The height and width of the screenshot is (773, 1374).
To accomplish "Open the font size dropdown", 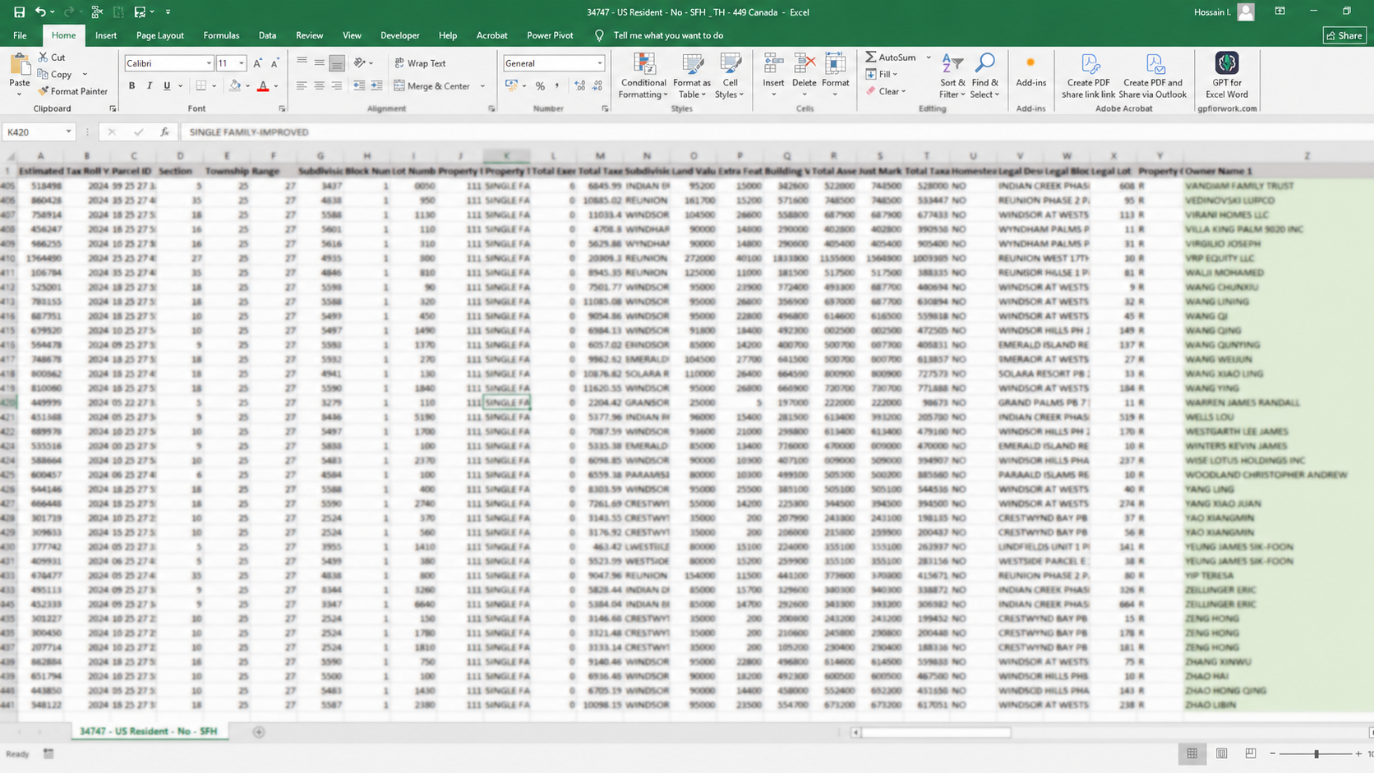I will 242,63.
